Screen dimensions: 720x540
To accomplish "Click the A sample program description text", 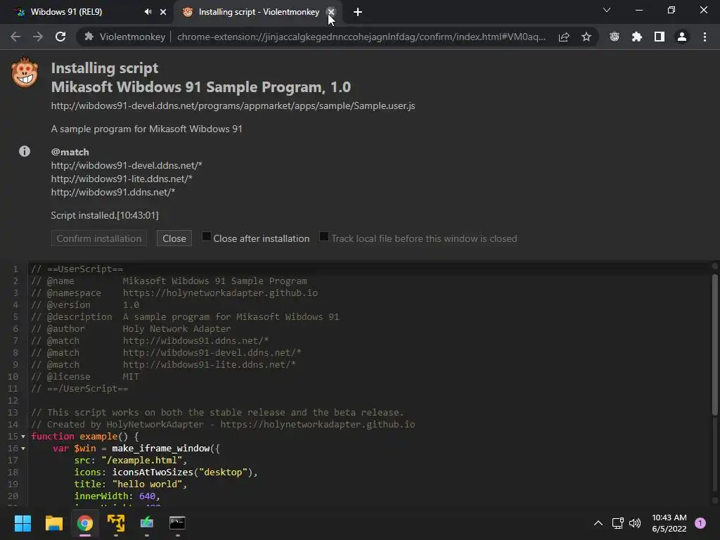I will (x=146, y=129).
